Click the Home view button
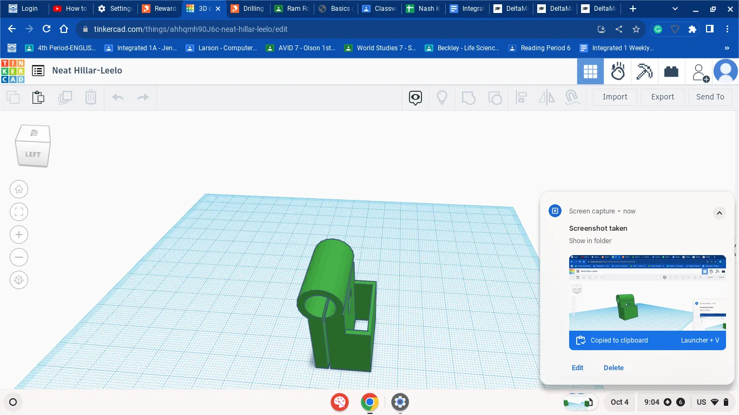 point(19,189)
